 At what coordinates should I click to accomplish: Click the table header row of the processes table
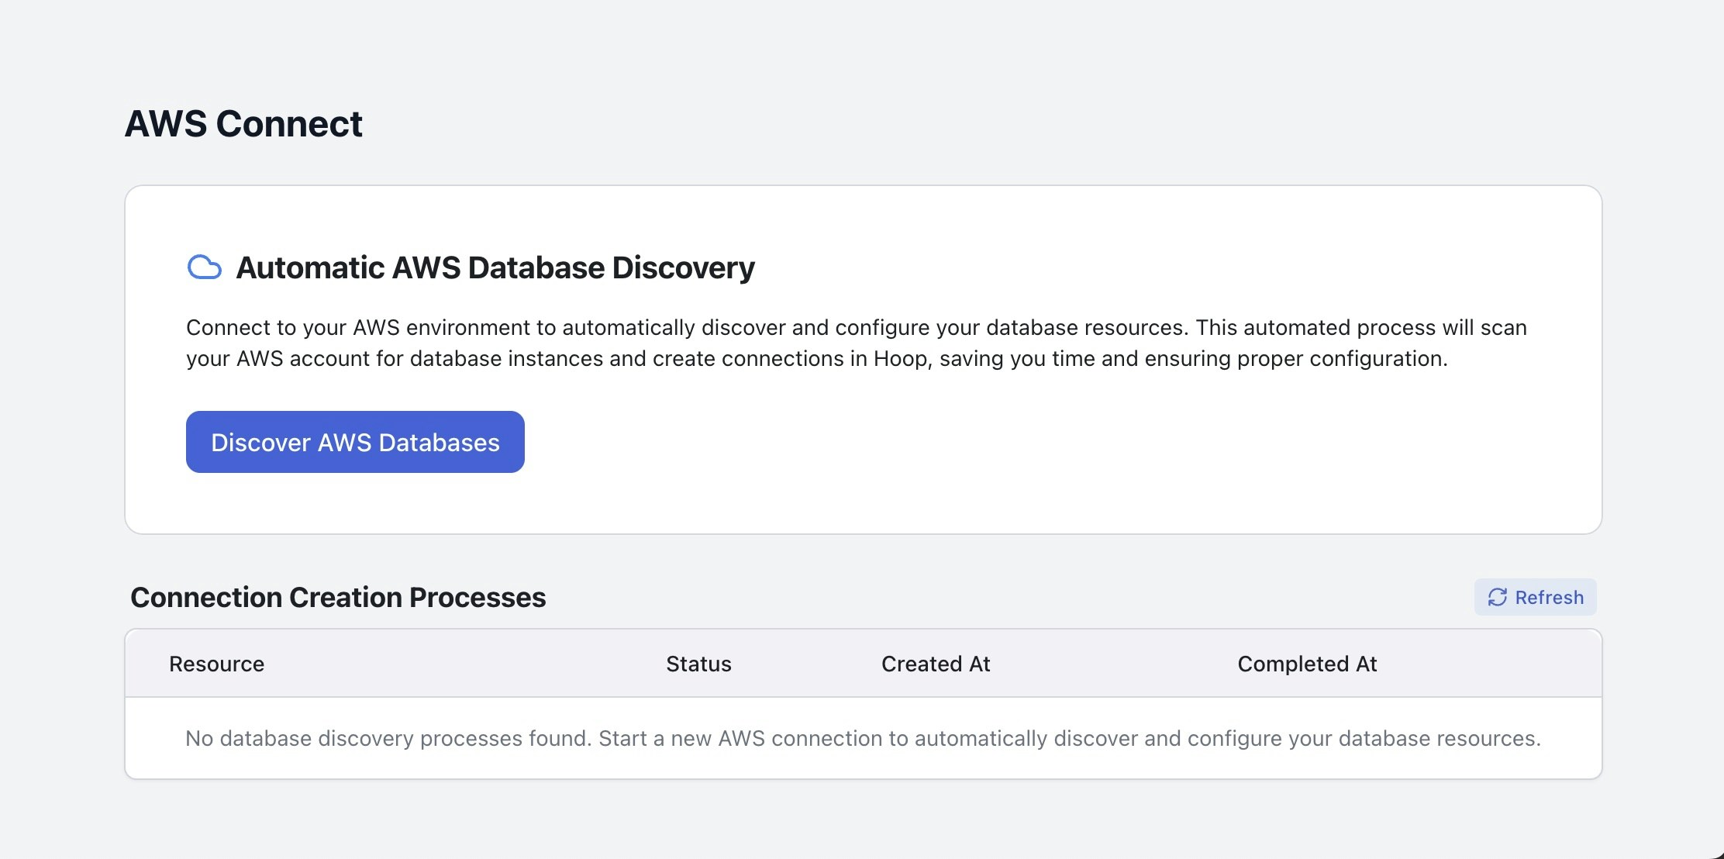[x=862, y=664]
